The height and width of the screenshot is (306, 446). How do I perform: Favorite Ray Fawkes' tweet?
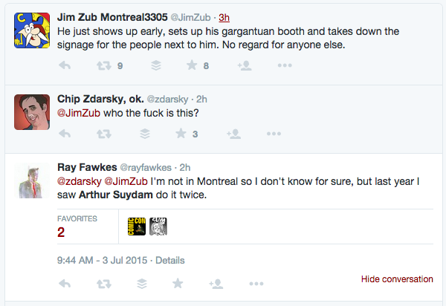pyautogui.click(x=178, y=283)
